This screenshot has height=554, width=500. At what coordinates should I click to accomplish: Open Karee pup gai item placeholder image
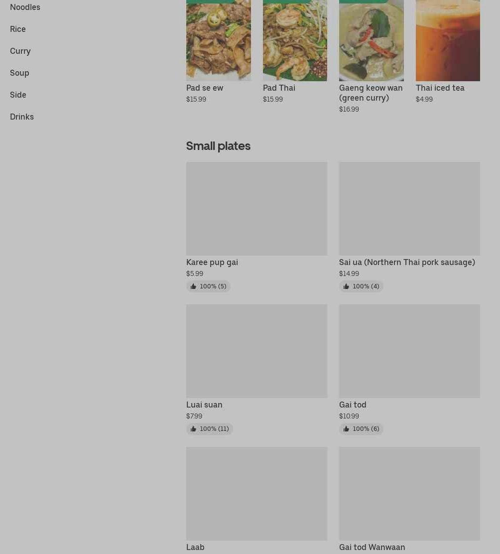(x=256, y=208)
